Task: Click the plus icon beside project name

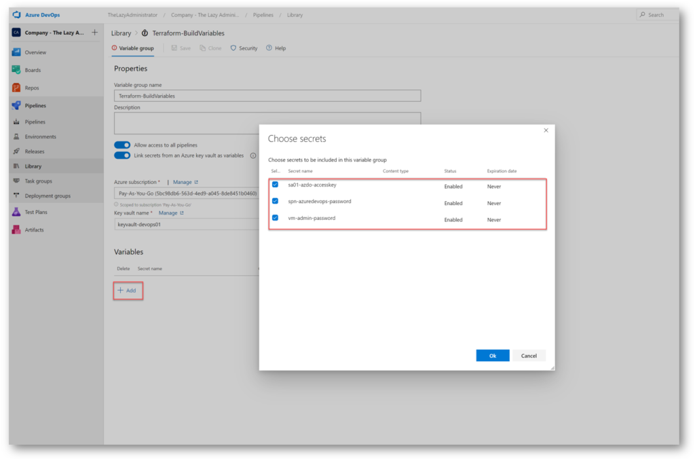Action: [94, 33]
